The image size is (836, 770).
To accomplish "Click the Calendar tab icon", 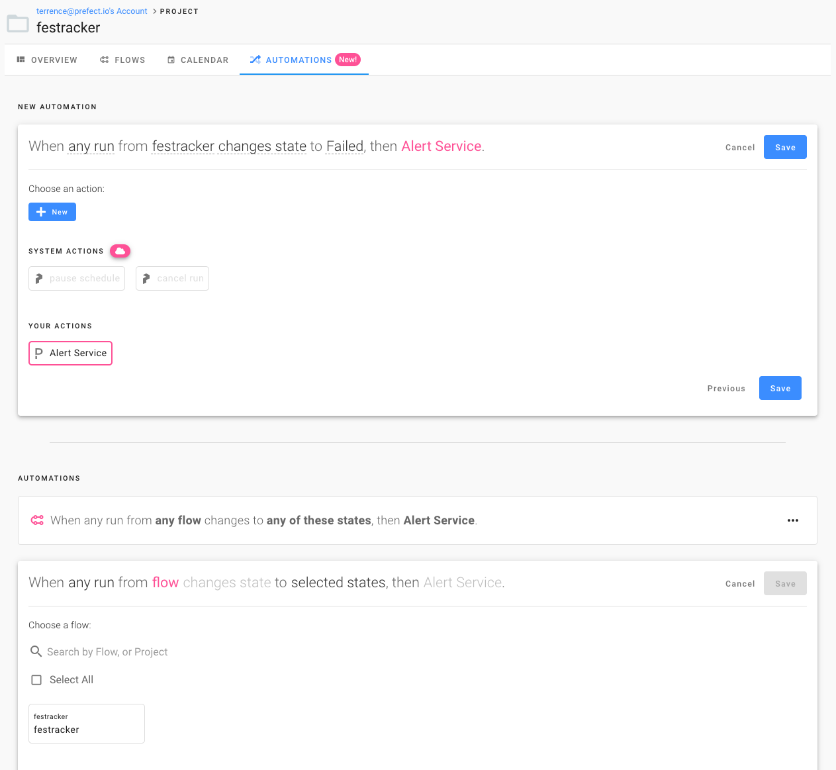I will [x=171, y=60].
